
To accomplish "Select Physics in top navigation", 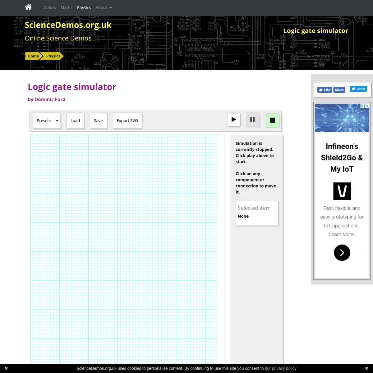I will (x=84, y=7).
